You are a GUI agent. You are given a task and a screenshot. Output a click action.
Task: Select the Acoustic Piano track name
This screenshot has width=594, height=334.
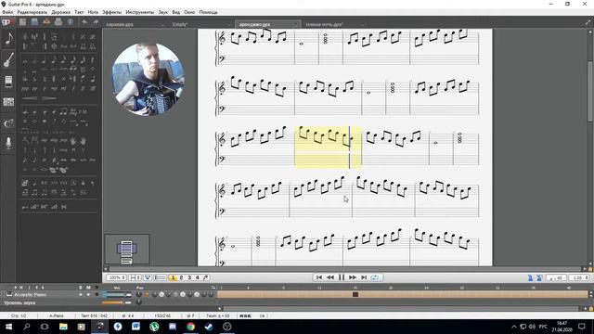point(31,295)
